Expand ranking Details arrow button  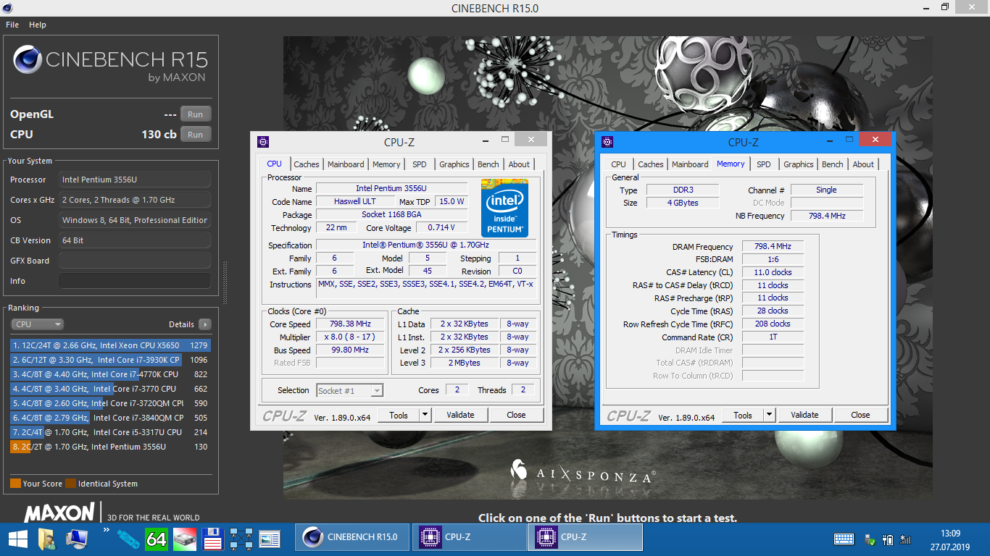click(x=205, y=324)
